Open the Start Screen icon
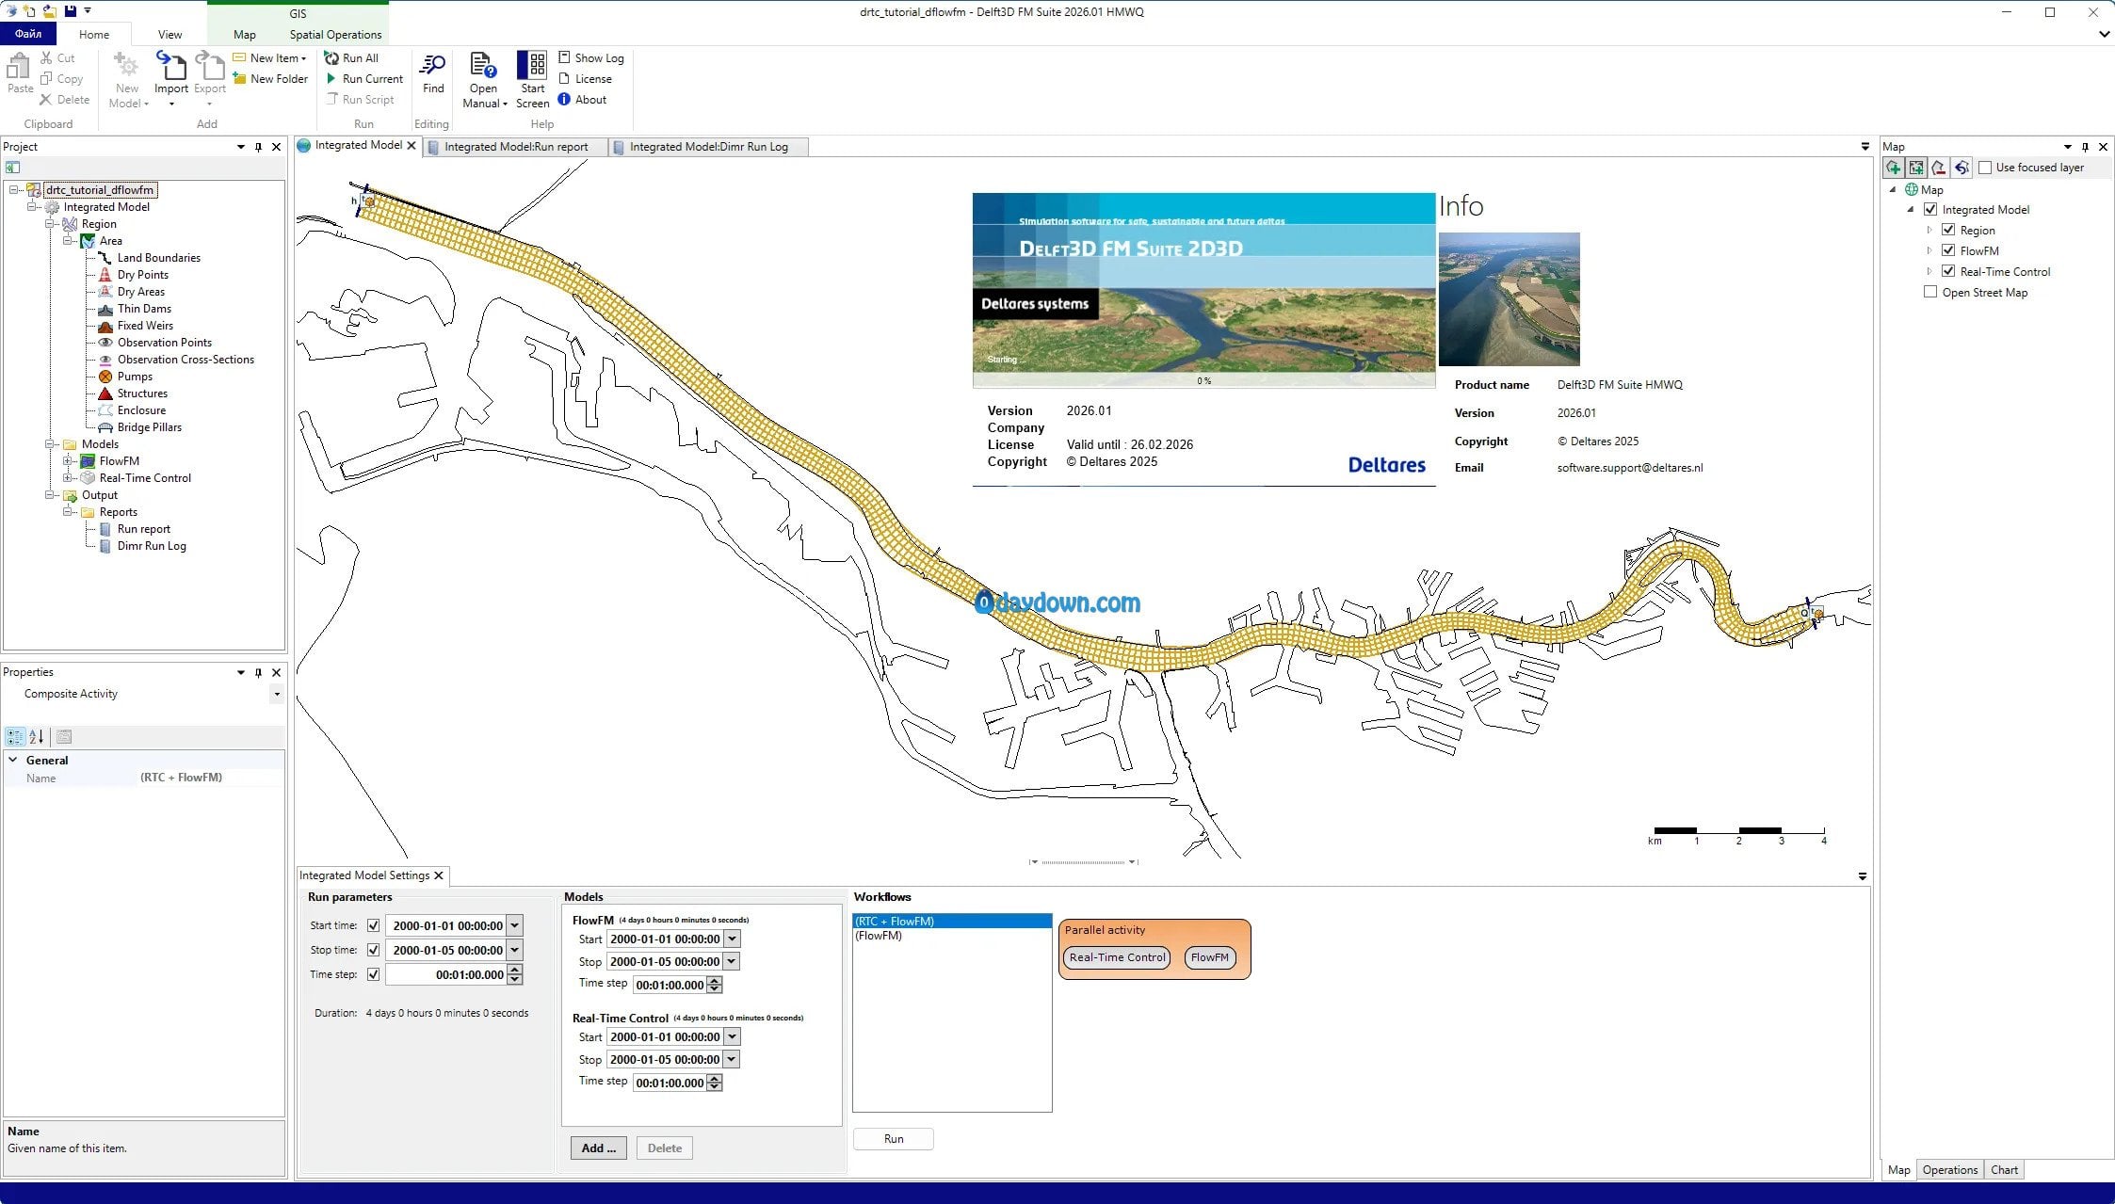The width and height of the screenshot is (2115, 1204). [532, 66]
